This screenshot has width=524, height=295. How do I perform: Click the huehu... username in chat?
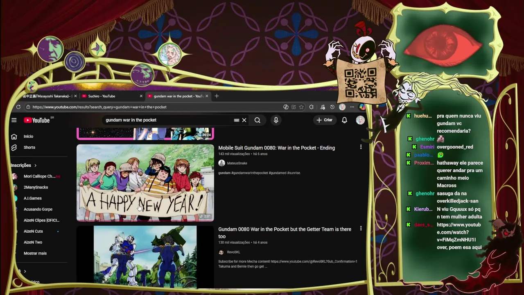coord(422,116)
